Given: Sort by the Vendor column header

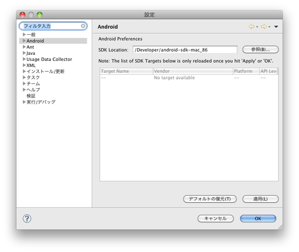Looking at the screenshot, I should tap(193, 71).
